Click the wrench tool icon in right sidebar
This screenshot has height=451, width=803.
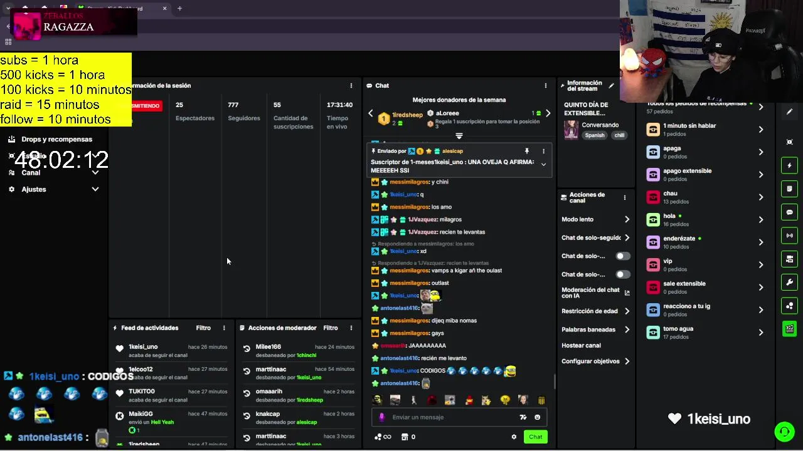790,283
